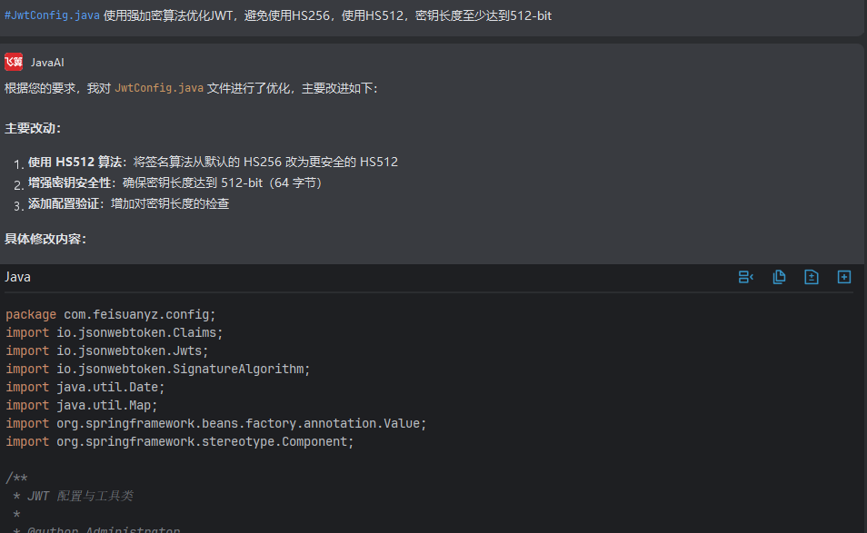Click the package com.feisuanyz.config line
The height and width of the screenshot is (533, 867).
pyautogui.click(x=110, y=314)
